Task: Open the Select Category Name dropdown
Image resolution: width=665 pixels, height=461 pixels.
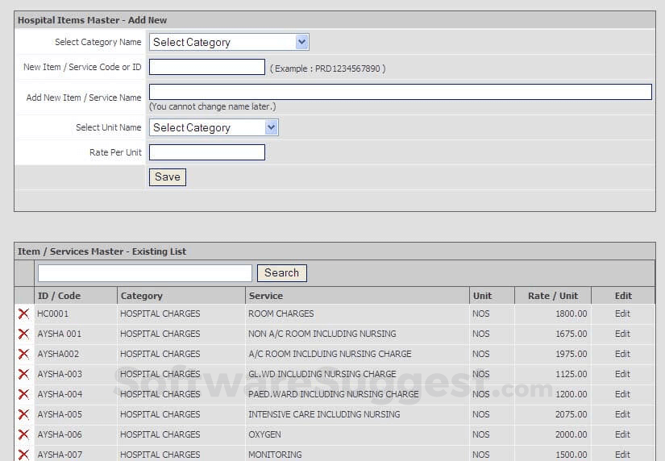Action: [x=229, y=42]
